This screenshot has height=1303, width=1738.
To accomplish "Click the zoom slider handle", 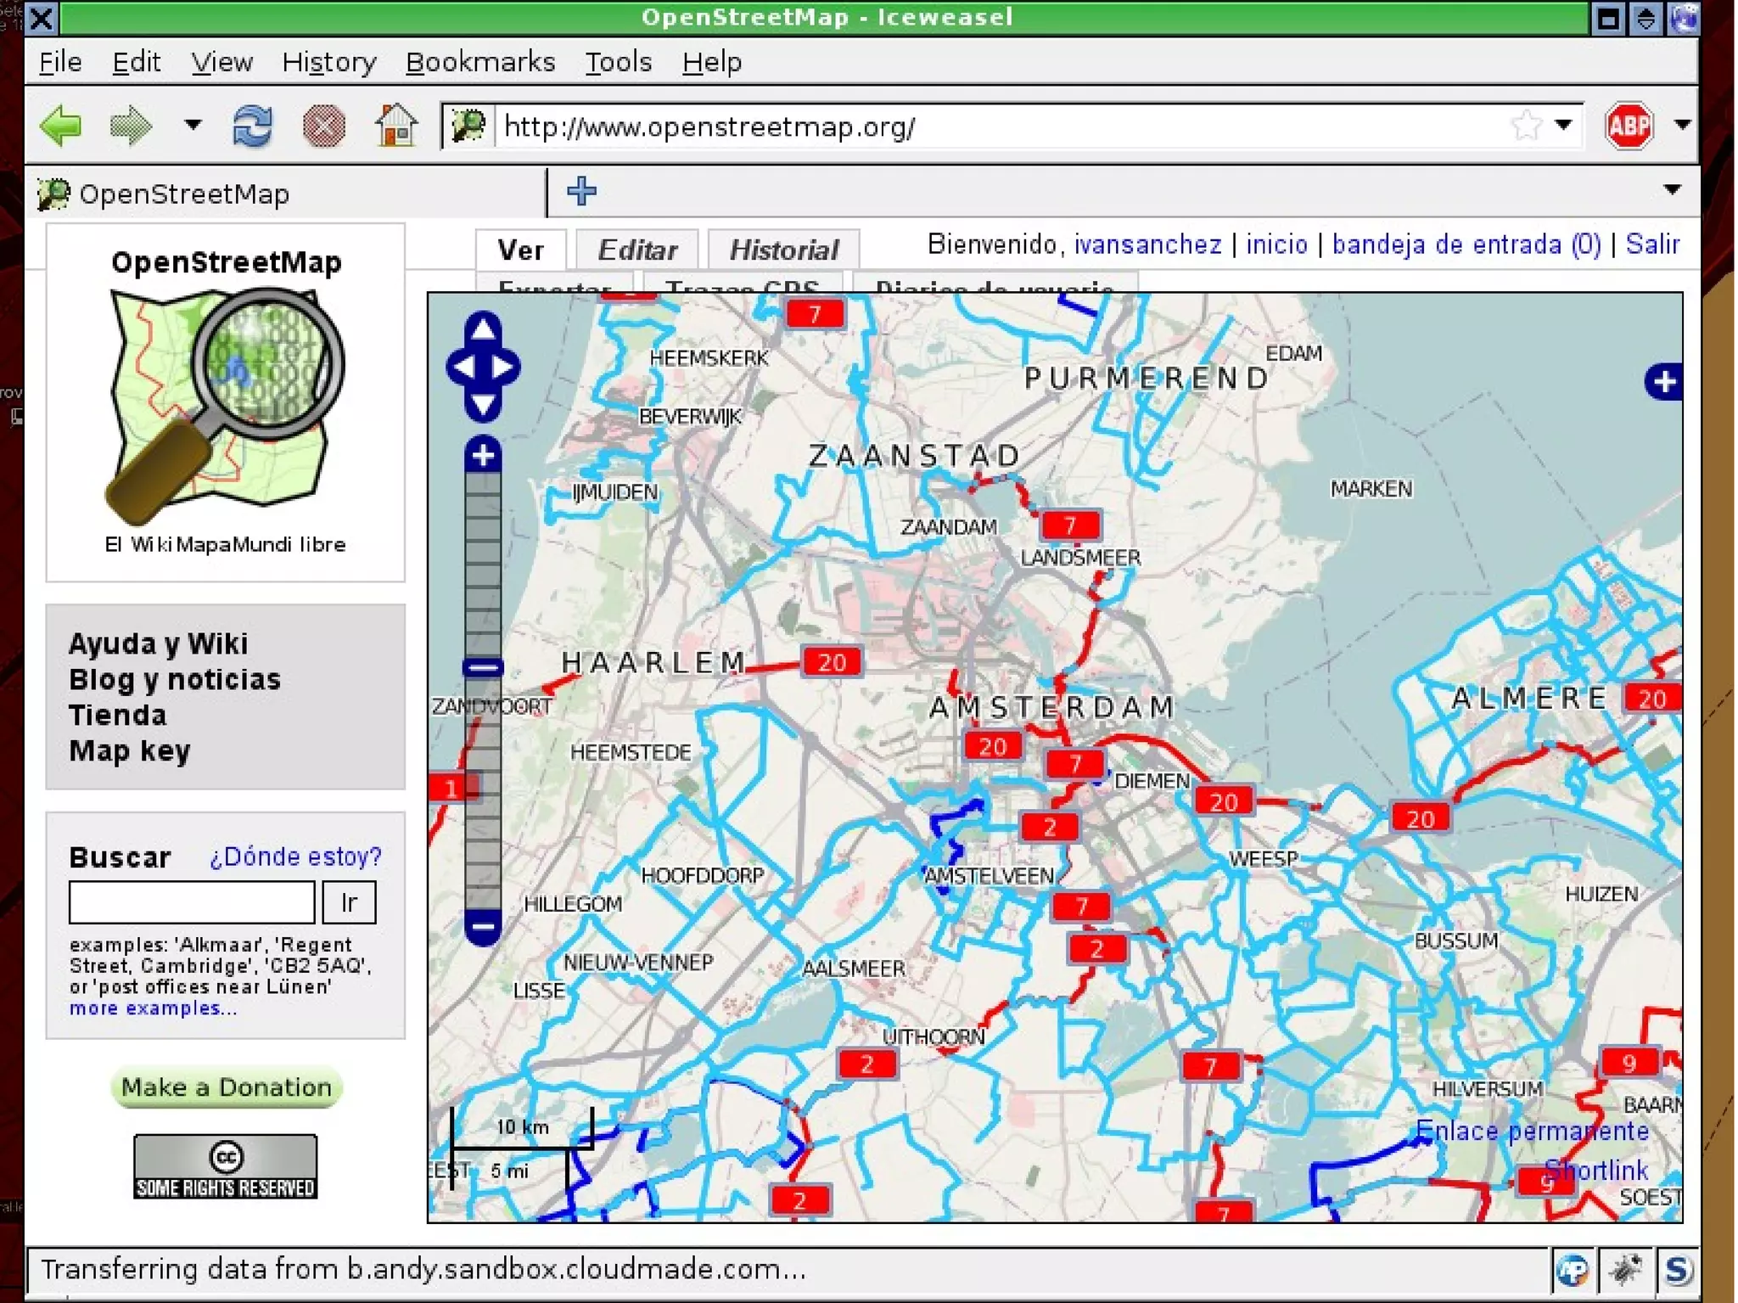I will pos(483,667).
